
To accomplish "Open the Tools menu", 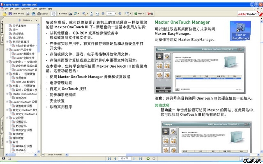I will [35, 9].
